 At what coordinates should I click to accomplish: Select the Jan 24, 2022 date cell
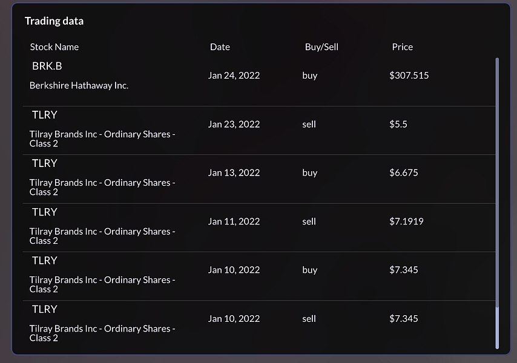(x=234, y=76)
